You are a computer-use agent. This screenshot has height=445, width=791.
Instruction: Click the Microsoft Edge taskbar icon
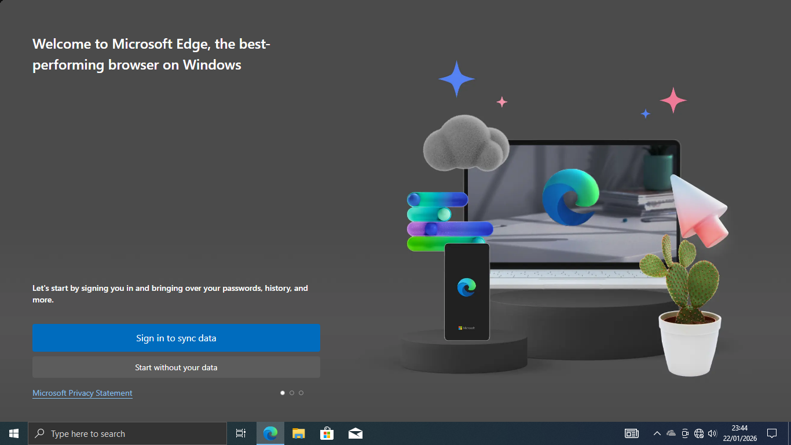[270, 433]
